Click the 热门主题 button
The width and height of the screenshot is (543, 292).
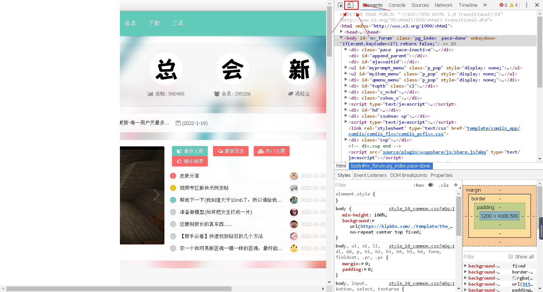coord(271,151)
